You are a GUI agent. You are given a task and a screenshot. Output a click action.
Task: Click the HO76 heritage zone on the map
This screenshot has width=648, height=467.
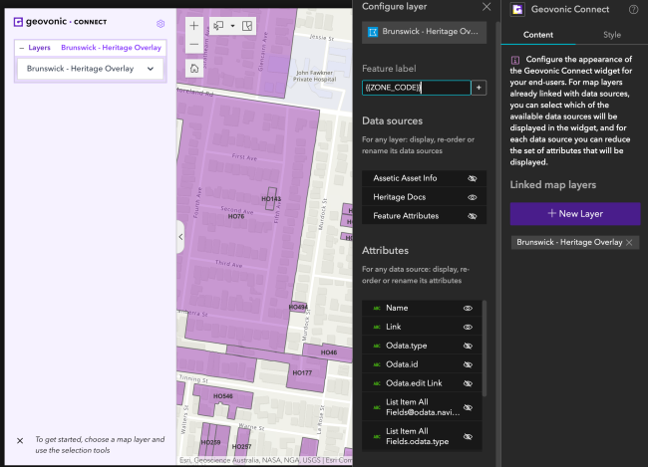tap(236, 216)
